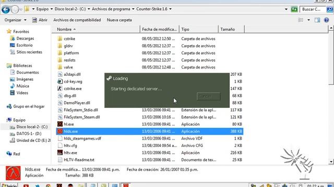Screen dimensions: 334x187
Task: Click the reslists folder icon
Action: 60,60
